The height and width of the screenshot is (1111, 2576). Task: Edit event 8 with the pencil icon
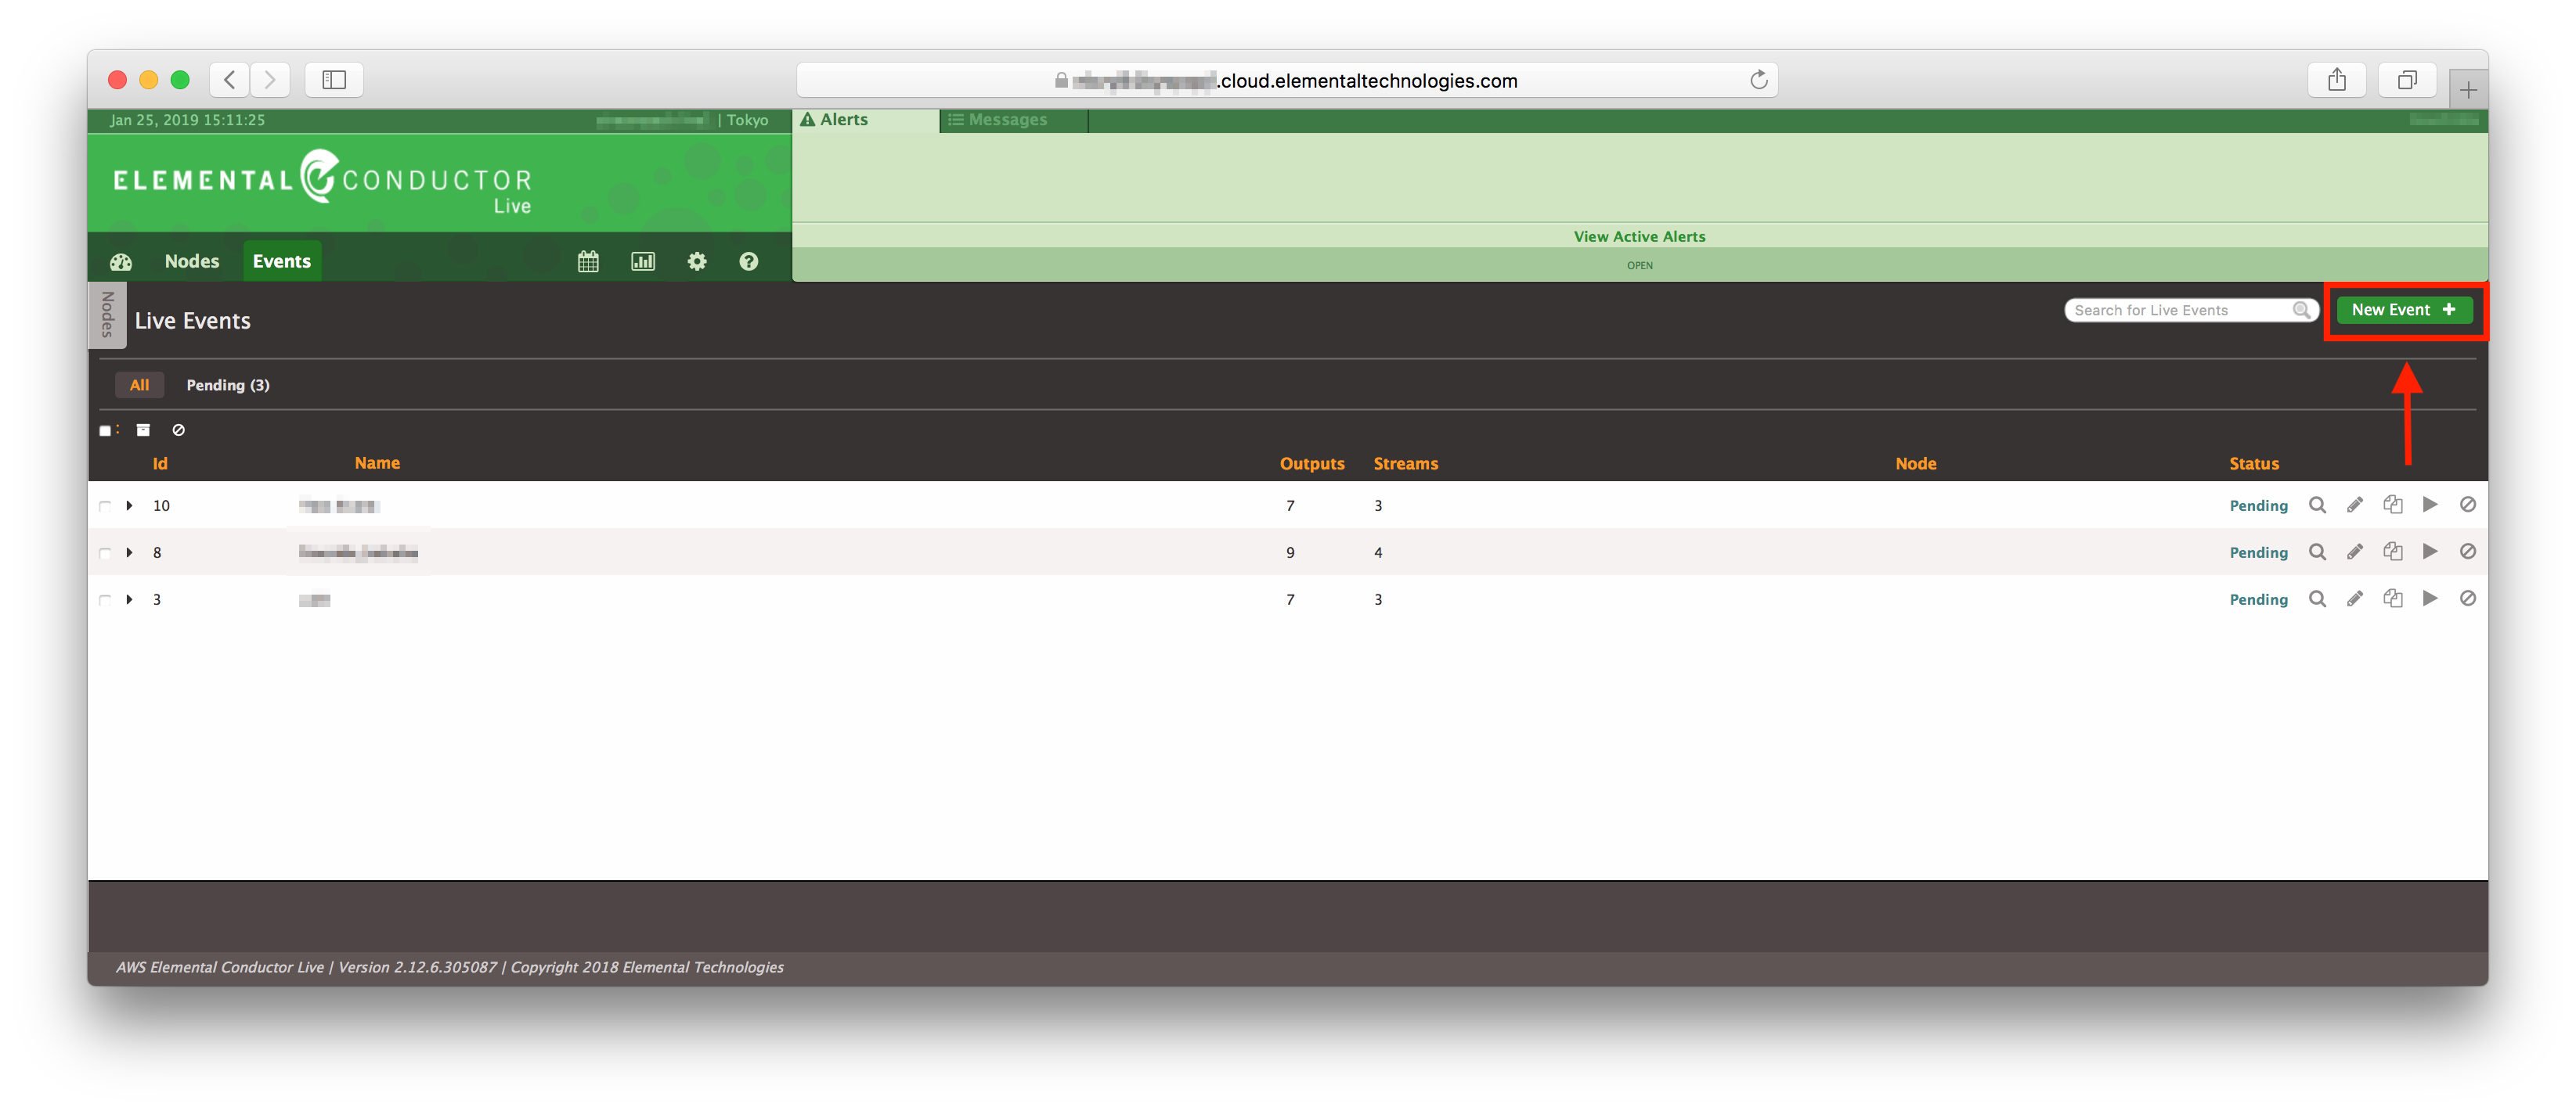(x=2356, y=552)
